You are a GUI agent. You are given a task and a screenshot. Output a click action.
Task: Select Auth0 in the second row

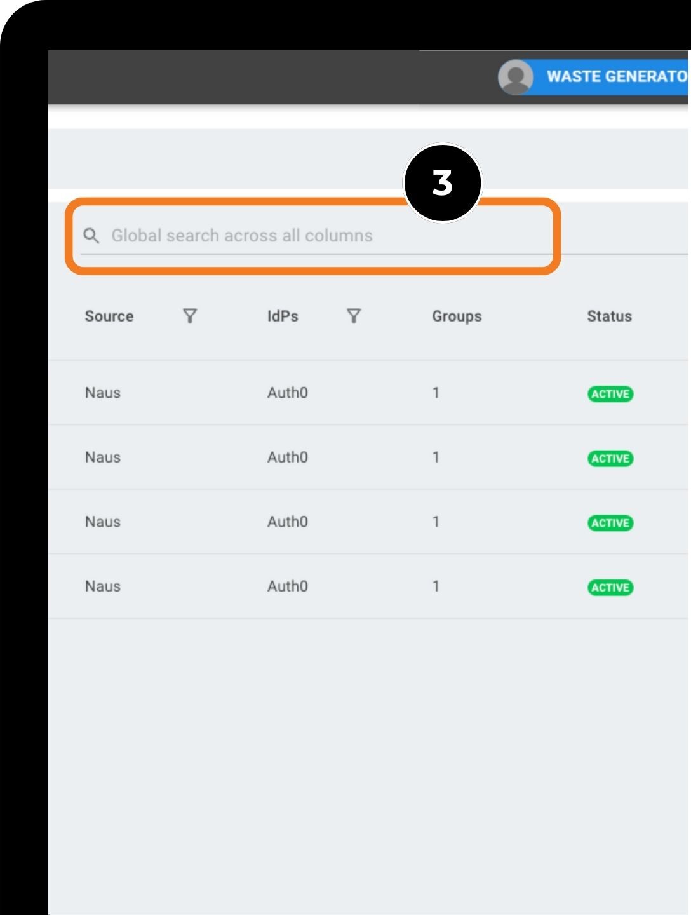click(287, 457)
